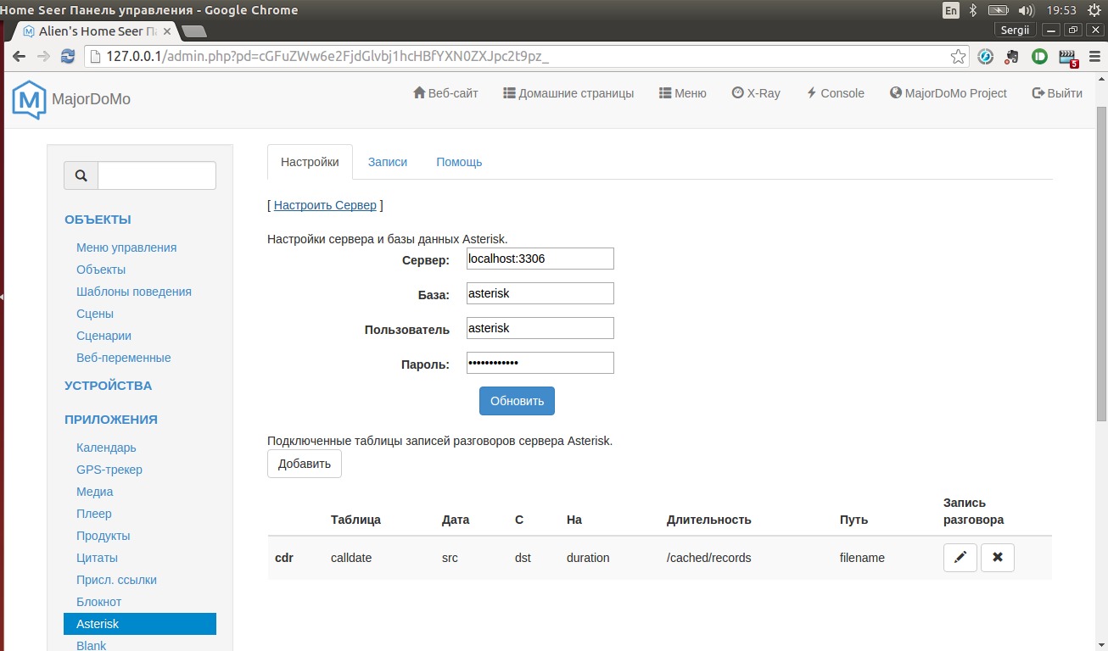Delete the cdr row with X icon
Screen dimensions: 1108x651
(x=998, y=558)
